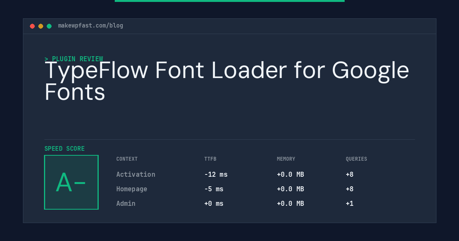Click the A- speed score badge
459x241 pixels.
pos(71,182)
